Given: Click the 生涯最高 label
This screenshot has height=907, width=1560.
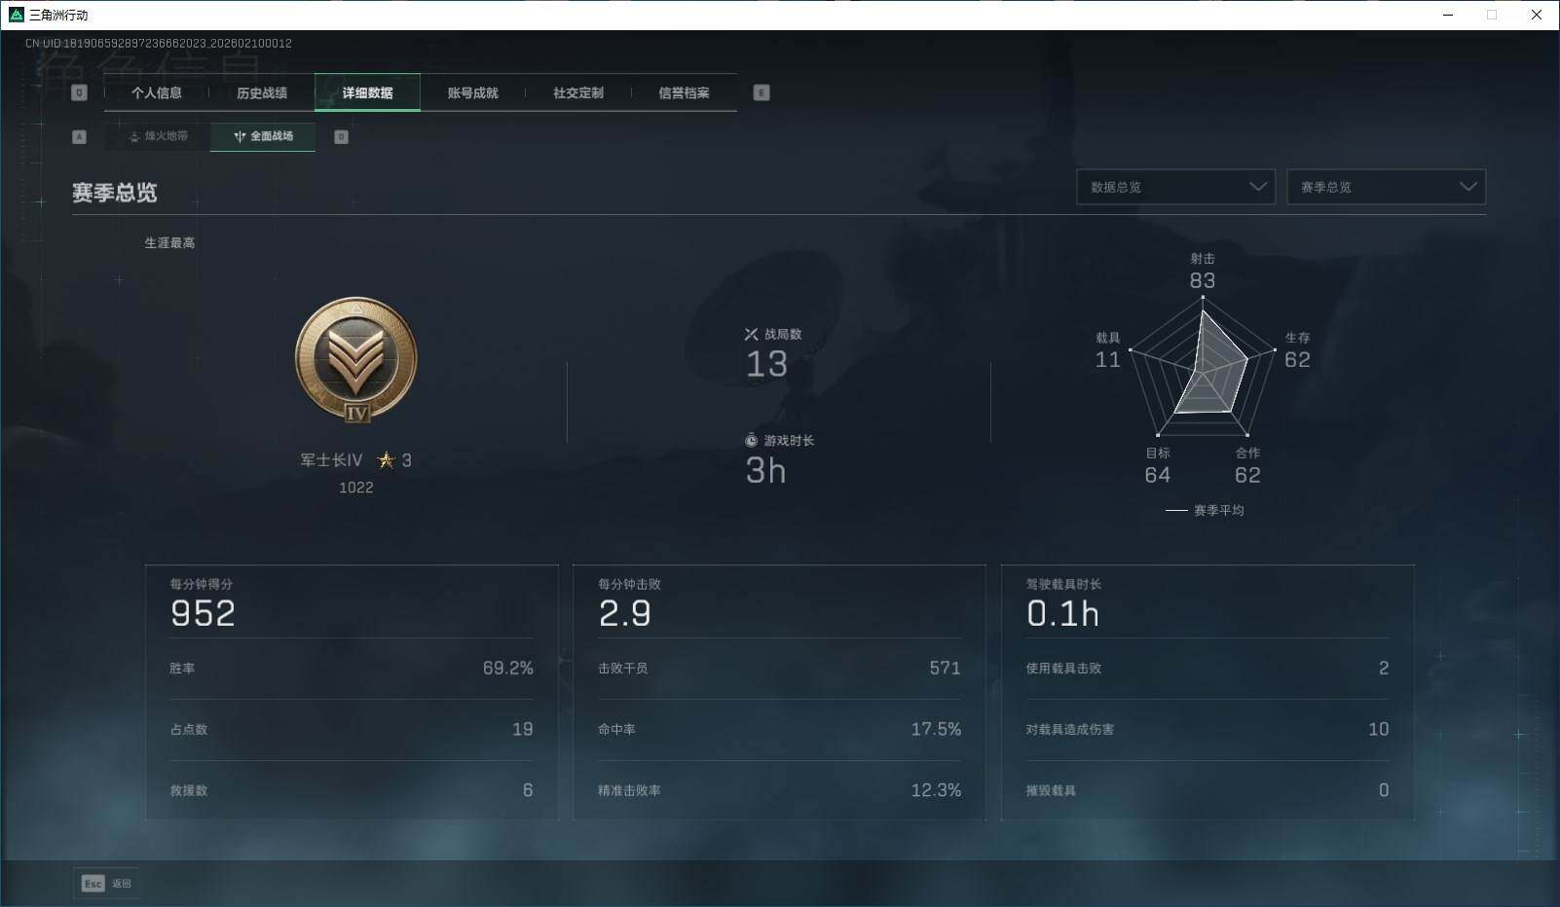Looking at the screenshot, I should (x=169, y=242).
